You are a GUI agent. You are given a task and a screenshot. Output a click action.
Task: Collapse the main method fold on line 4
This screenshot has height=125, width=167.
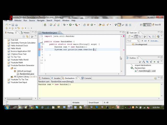44,44
